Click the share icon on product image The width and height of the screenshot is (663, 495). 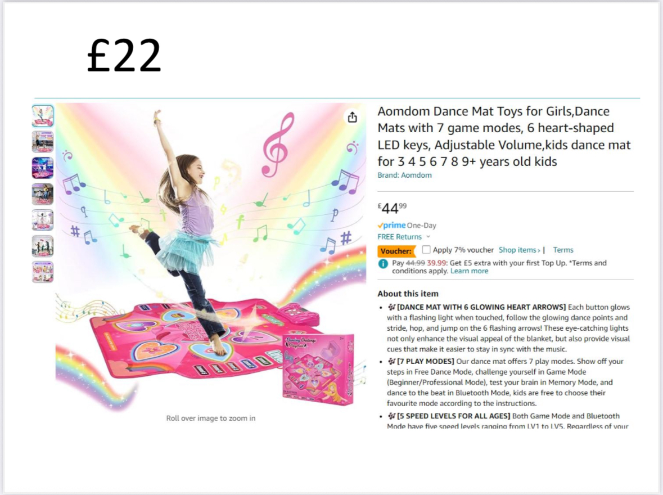click(352, 117)
